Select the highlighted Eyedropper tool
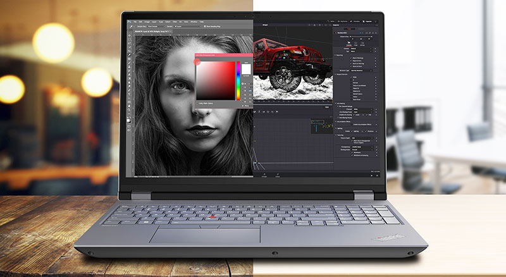The image size is (506, 277). 130,55
